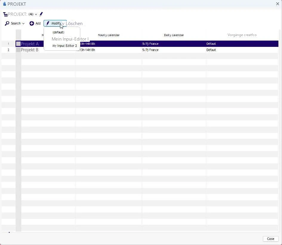Close the PROJEKT window with X
Screen dimensions: 282x245
pos(278,4)
